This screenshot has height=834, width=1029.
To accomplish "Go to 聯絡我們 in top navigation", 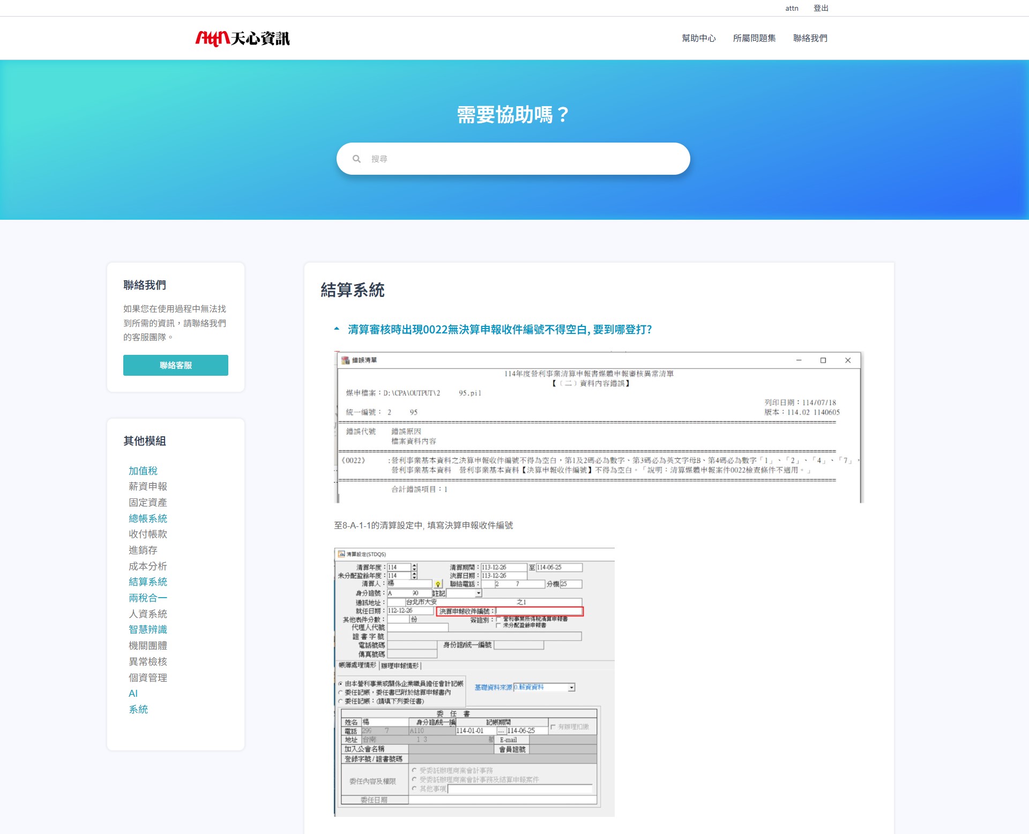I will click(810, 38).
